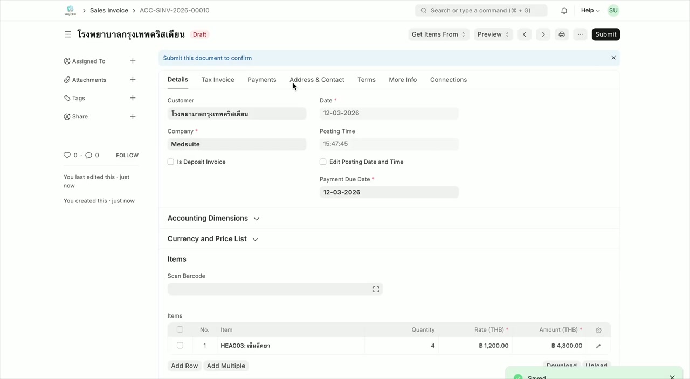Print the sales invoice
The width and height of the screenshot is (690, 379).
pyautogui.click(x=561, y=34)
